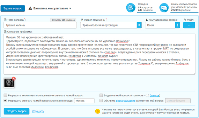The image size is (199, 118).
Task: Click the person icon beside 'Кому адресован вопрос'
Action: point(147,20)
